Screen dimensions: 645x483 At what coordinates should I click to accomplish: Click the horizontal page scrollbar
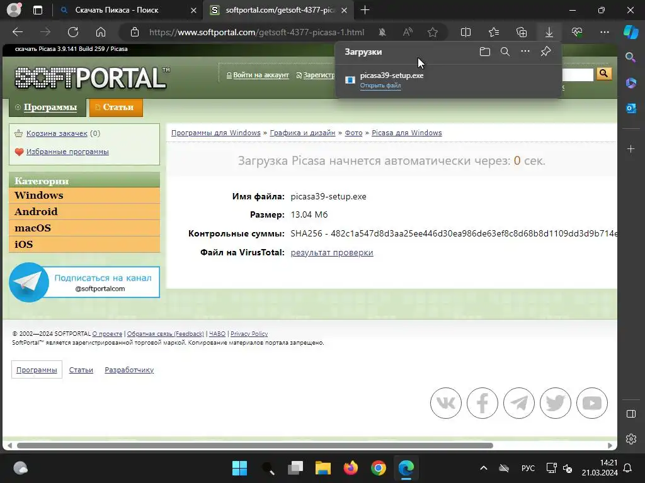coord(255,446)
